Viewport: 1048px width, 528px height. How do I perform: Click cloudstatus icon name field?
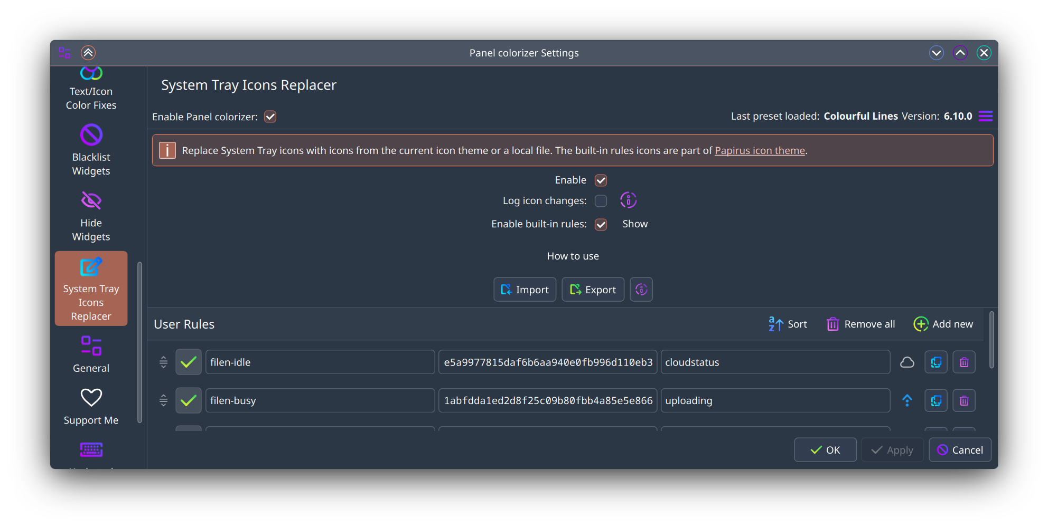775,362
